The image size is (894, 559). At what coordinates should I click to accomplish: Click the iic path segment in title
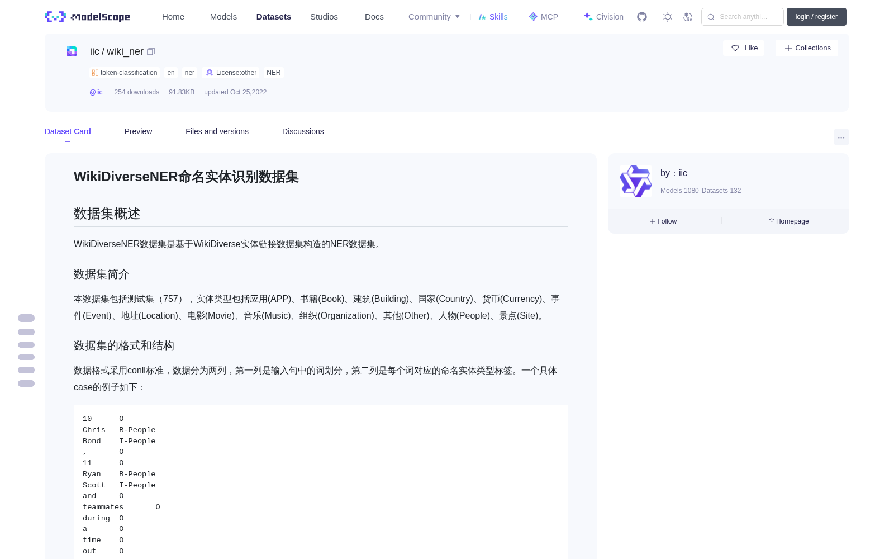point(94,51)
